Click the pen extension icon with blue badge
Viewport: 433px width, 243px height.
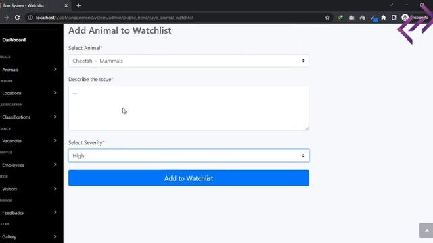point(373,18)
